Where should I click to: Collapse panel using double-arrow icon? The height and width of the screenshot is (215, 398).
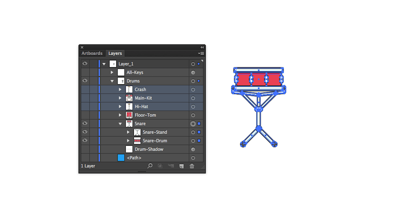(202, 47)
